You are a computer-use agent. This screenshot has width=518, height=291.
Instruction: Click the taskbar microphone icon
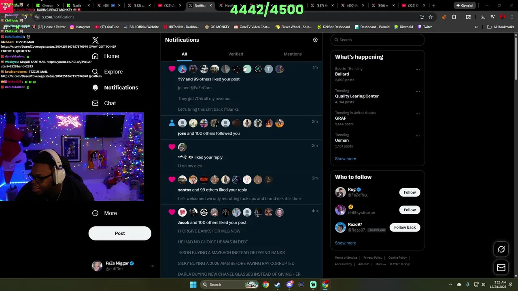tap(468, 285)
